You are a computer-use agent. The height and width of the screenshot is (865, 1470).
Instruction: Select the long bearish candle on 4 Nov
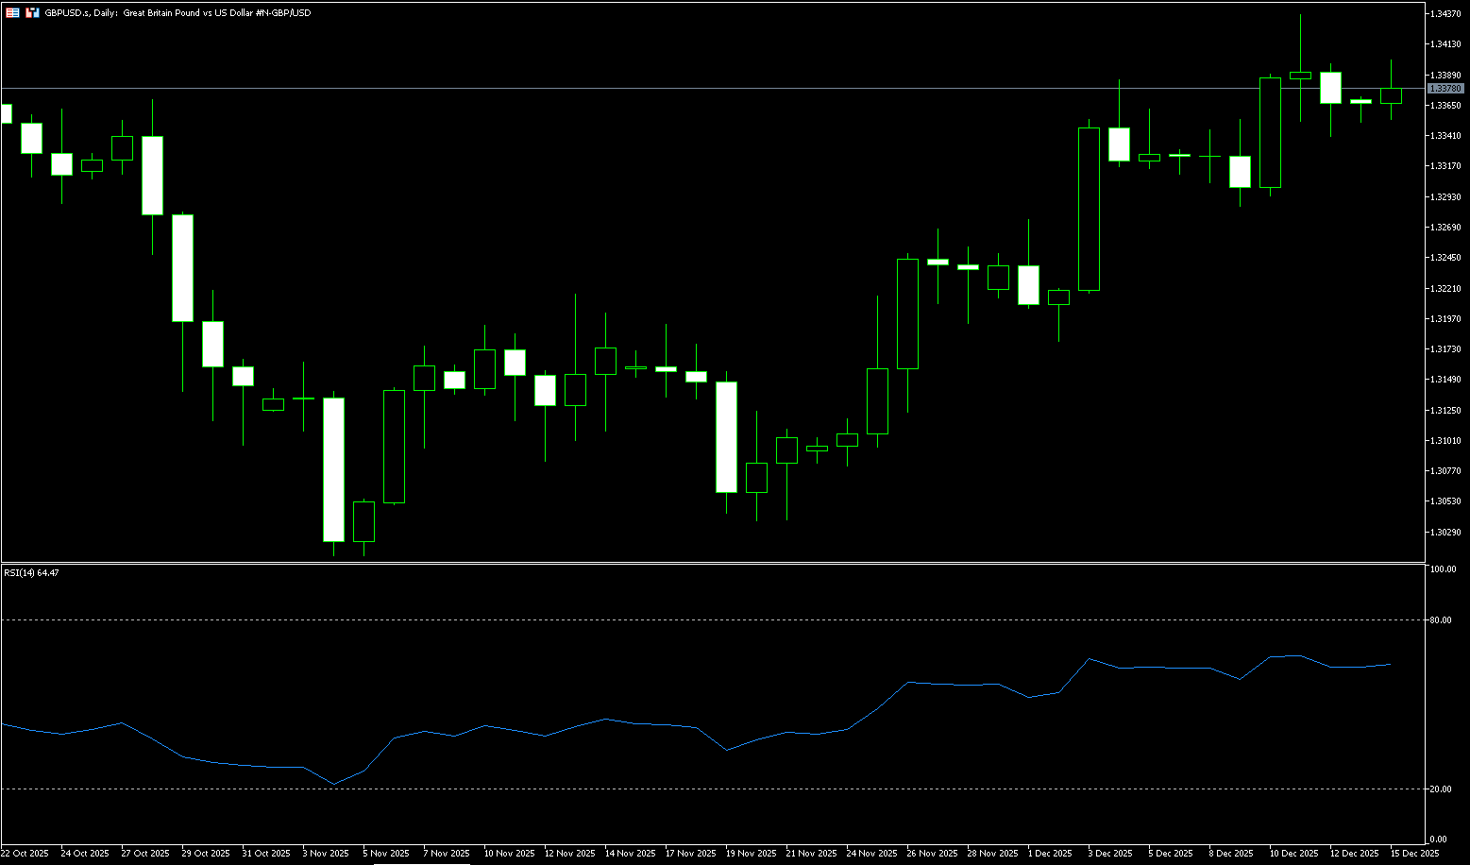point(334,469)
